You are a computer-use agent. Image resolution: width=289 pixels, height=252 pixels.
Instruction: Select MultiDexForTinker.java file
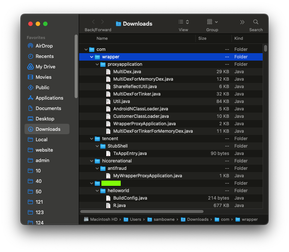pos(171,94)
